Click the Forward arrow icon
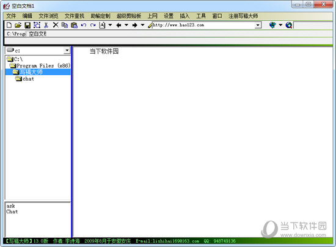This screenshot has width=336, height=247. coord(135,25)
